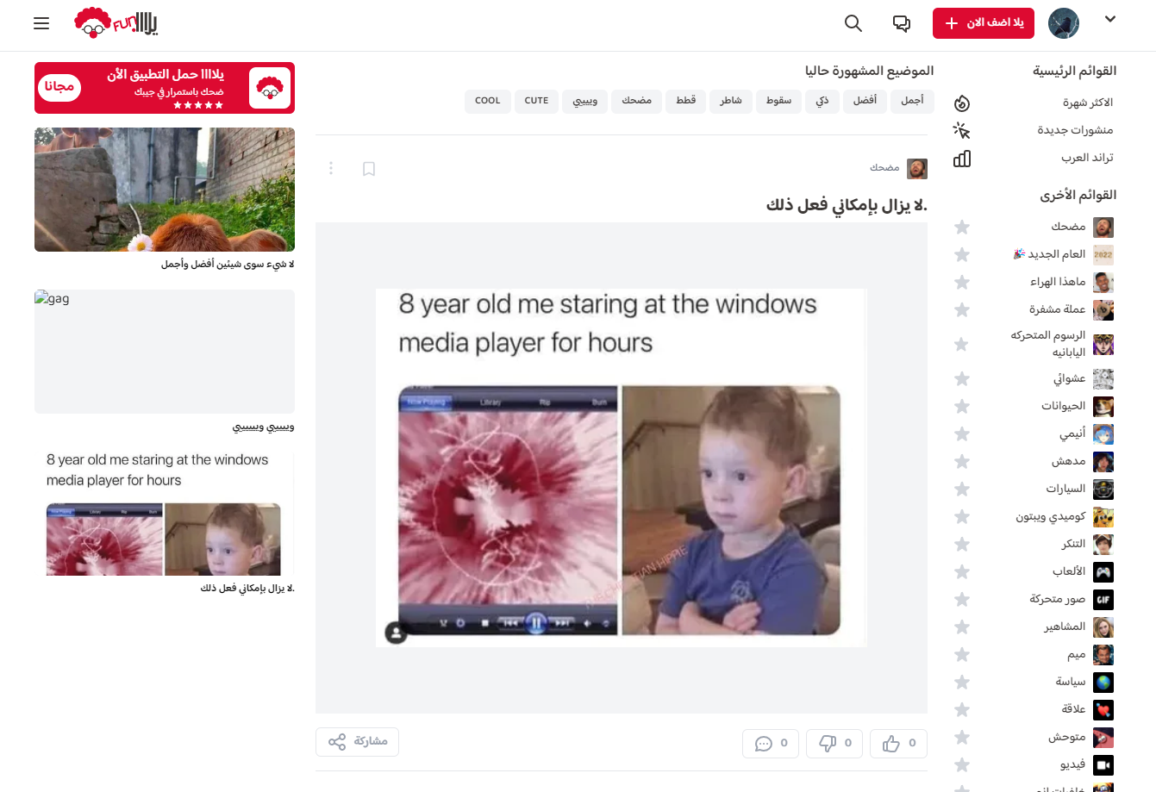Click the cursor icon beside منشورات جديدة
The width and height of the screenshot is (1156, 792).
click(x=962, y=131)
